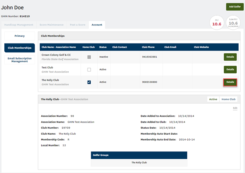Viewport: 245px width, 173px height.
Task: Open the Primary sidebar section
Action: click(x=20, y=36)
